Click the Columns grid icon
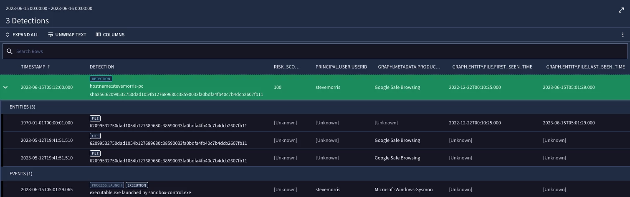Image resolution: width=630 pixels, height=197 pixels. 98,35
